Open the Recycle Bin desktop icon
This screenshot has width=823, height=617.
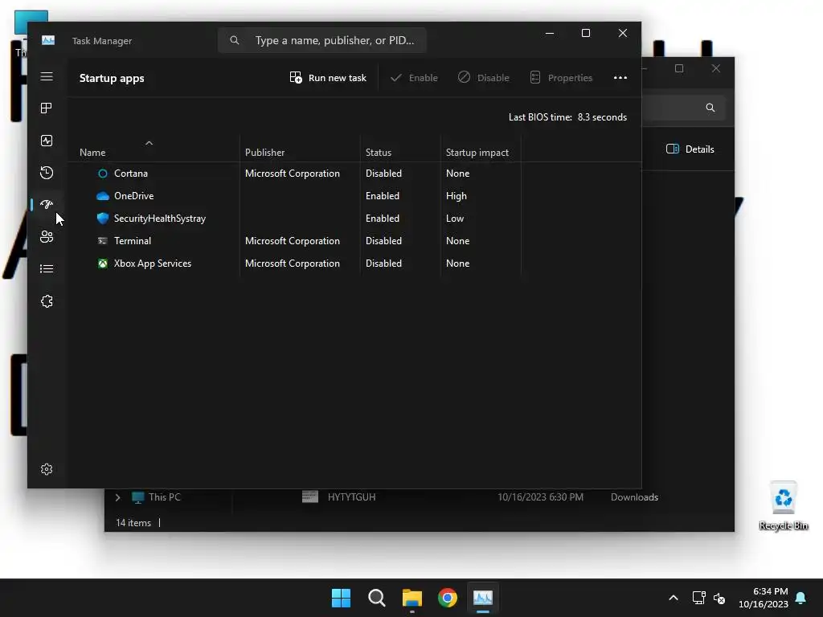tap(783, 506)
